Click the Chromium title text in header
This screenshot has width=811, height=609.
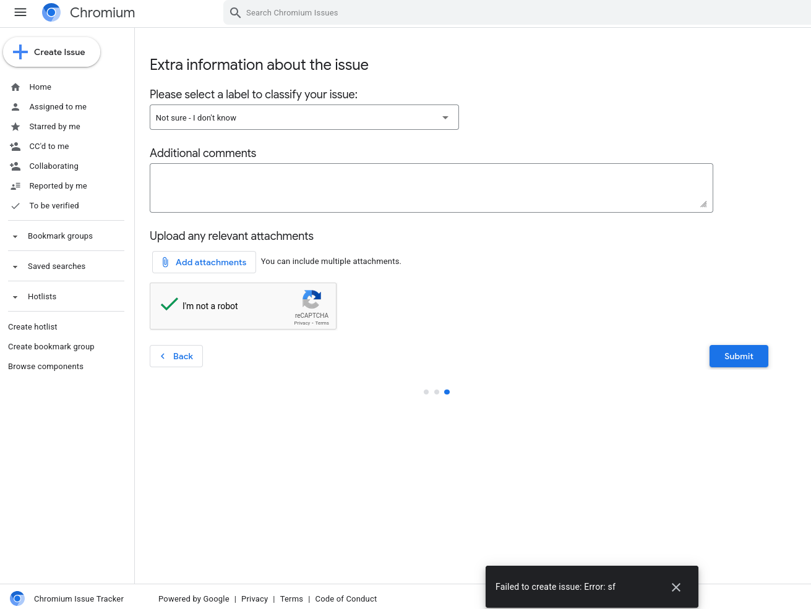pos(103,12)
